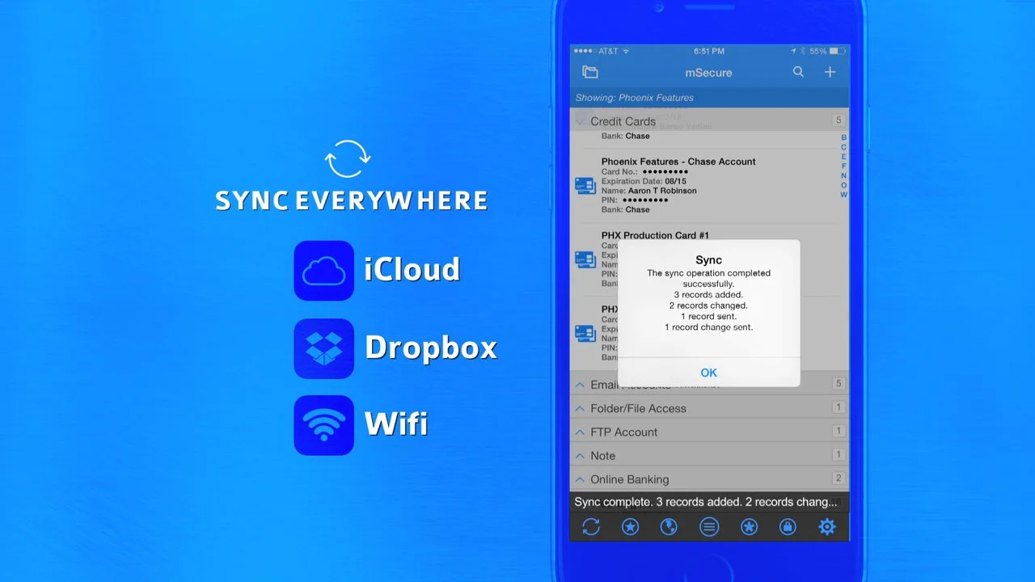Add a new record with plus icon
Screen dimensions: 1035x582
click(x=830, y=72)
